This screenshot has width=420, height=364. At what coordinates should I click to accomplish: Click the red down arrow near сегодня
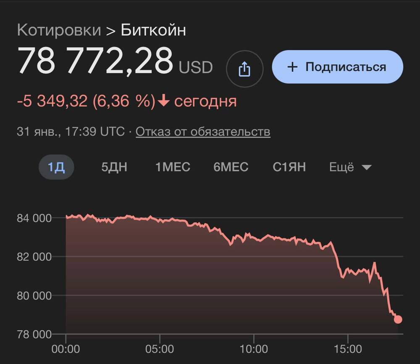165,101
